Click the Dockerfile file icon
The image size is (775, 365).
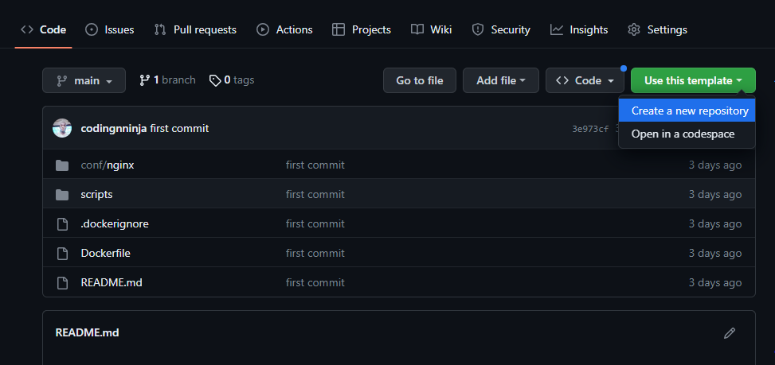coord(62,254)
